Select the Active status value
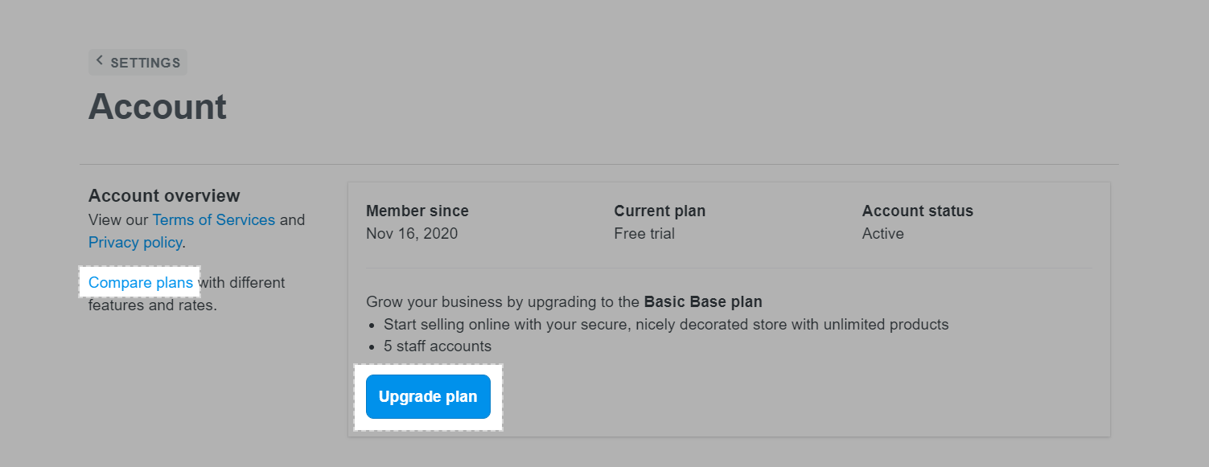The height and width of the screenshot is (467, 1209). pyautogui.click(x=882, y=234)
